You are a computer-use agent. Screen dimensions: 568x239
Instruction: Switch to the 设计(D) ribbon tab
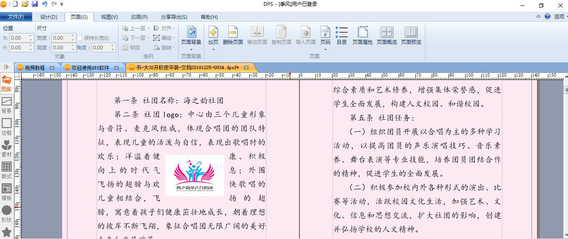(49, 17)
